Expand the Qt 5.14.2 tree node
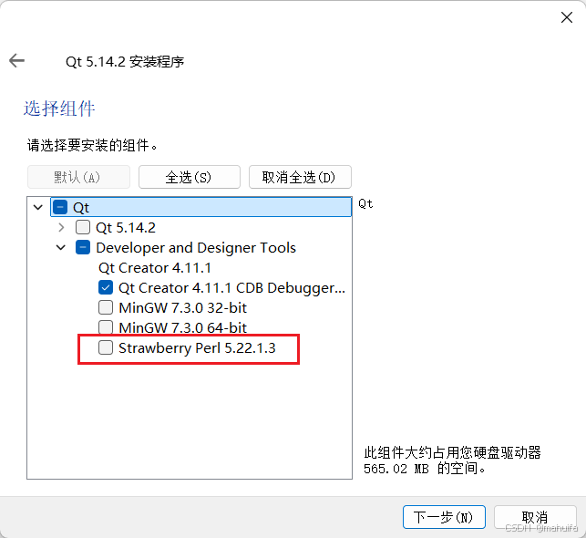The width and height of the screenshot is (586, 538). (61, 227)
